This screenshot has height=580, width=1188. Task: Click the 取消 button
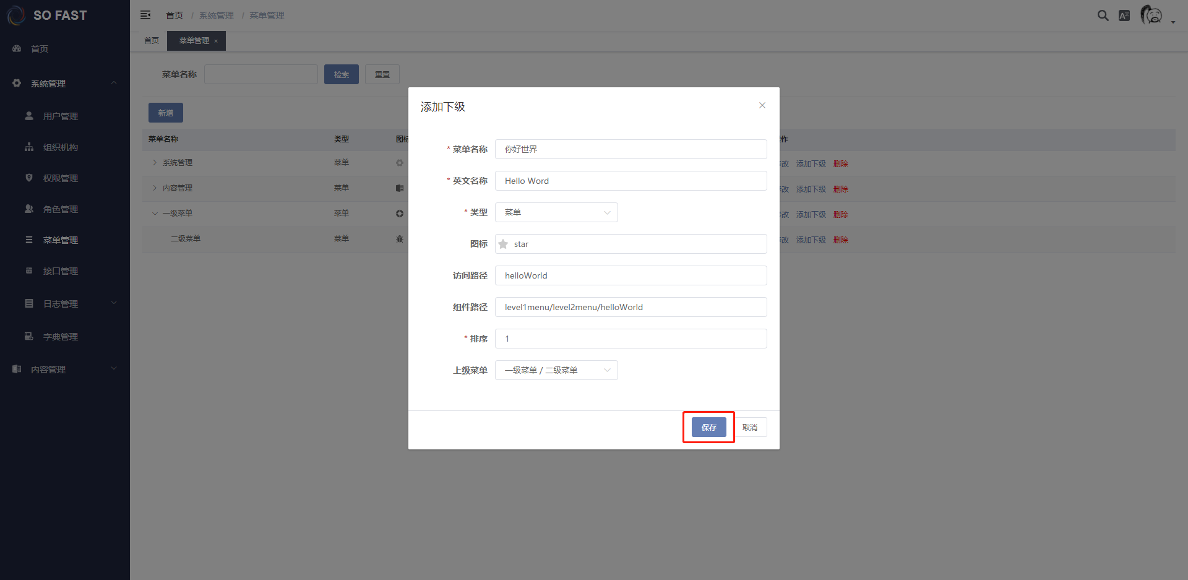tap(750, 427)
